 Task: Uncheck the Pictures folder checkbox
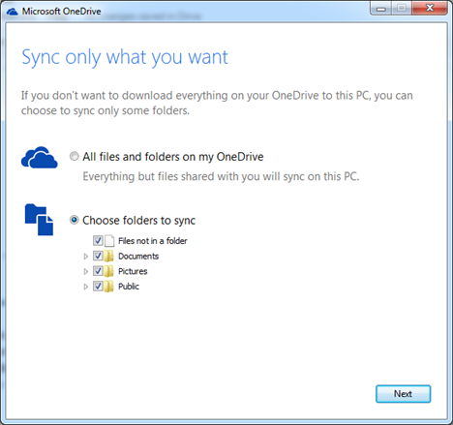(98, 271)
